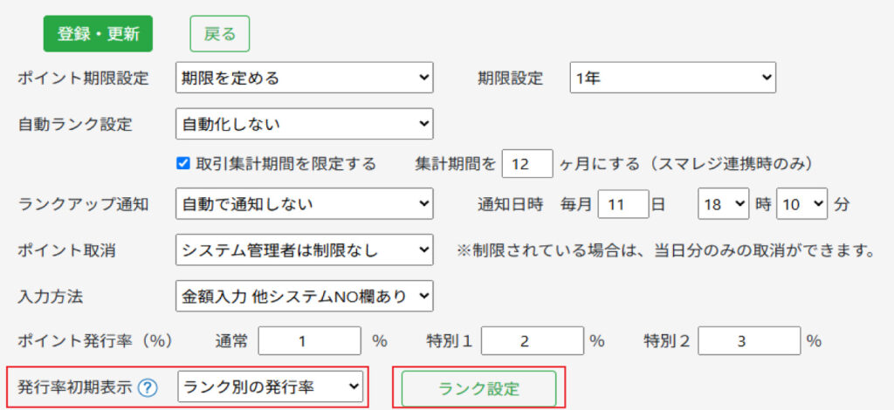
Task: Open the 発行率初期表示 dropdown
Action: tap(271, 387)
